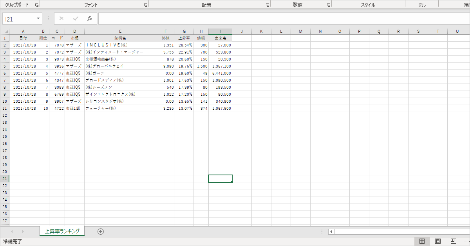Click cell (株)インティメート・マージャー
470x246 pixels.
[120, 52]
